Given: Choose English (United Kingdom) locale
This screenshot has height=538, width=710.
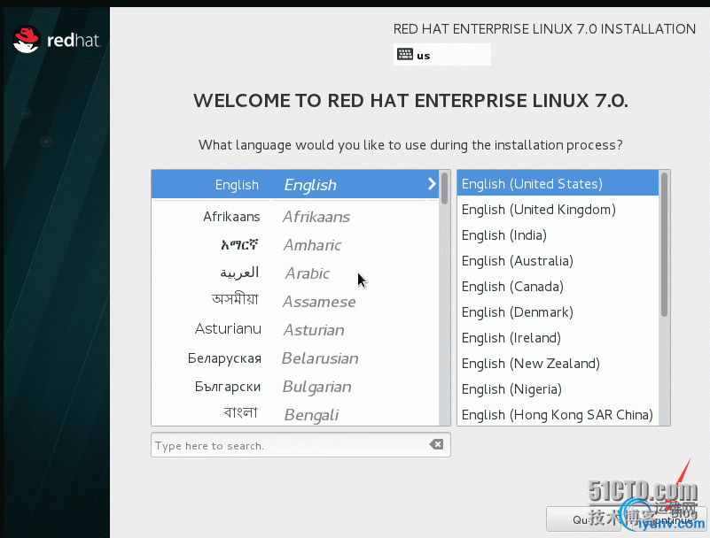Looking at the screenshot, I should click(558, 210).
